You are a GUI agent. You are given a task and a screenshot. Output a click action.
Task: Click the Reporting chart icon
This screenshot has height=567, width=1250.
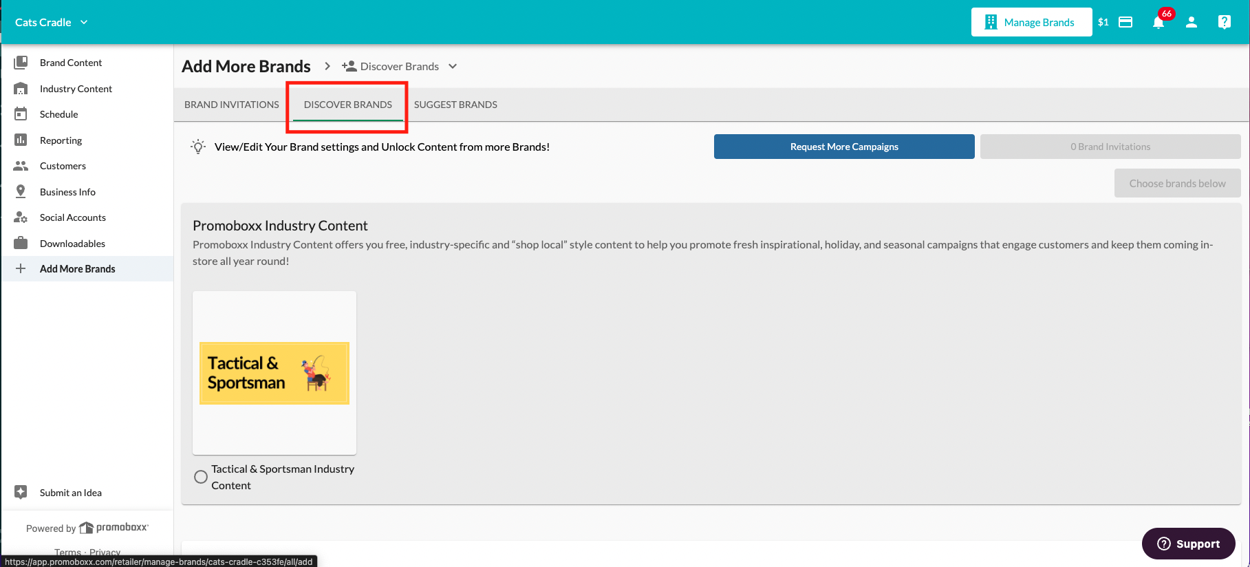pyautogui.click(x=21, y=140)
